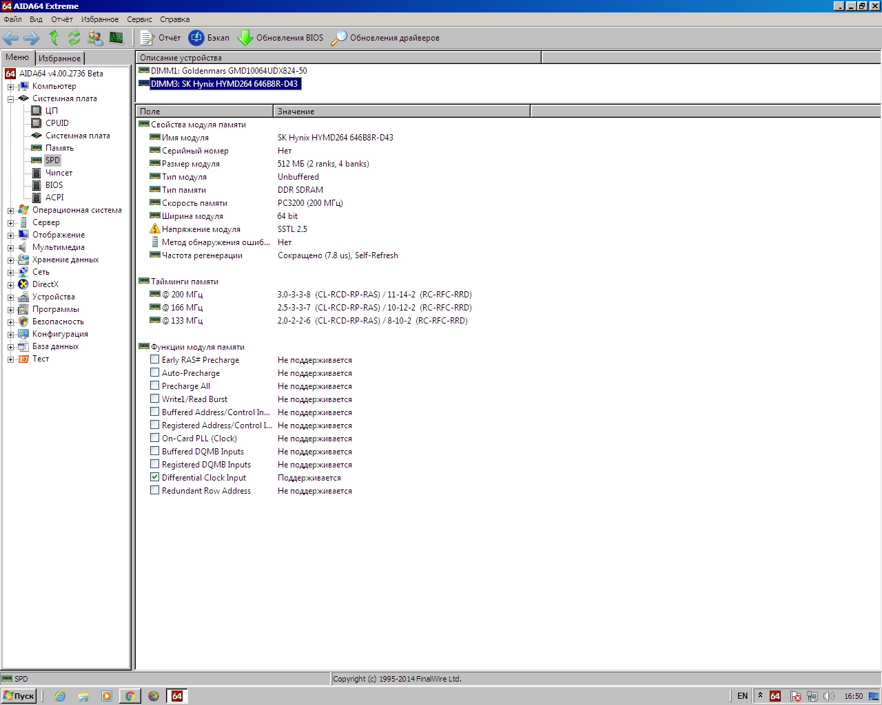
Task: Select ACPI in the tree
Action: click(x=54, y=198)
